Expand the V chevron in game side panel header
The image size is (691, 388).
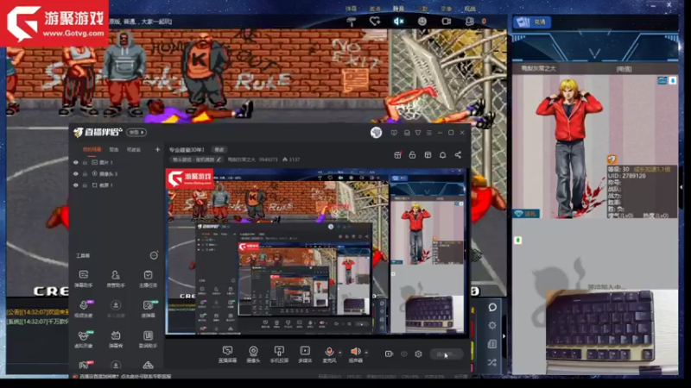(594, 53)
